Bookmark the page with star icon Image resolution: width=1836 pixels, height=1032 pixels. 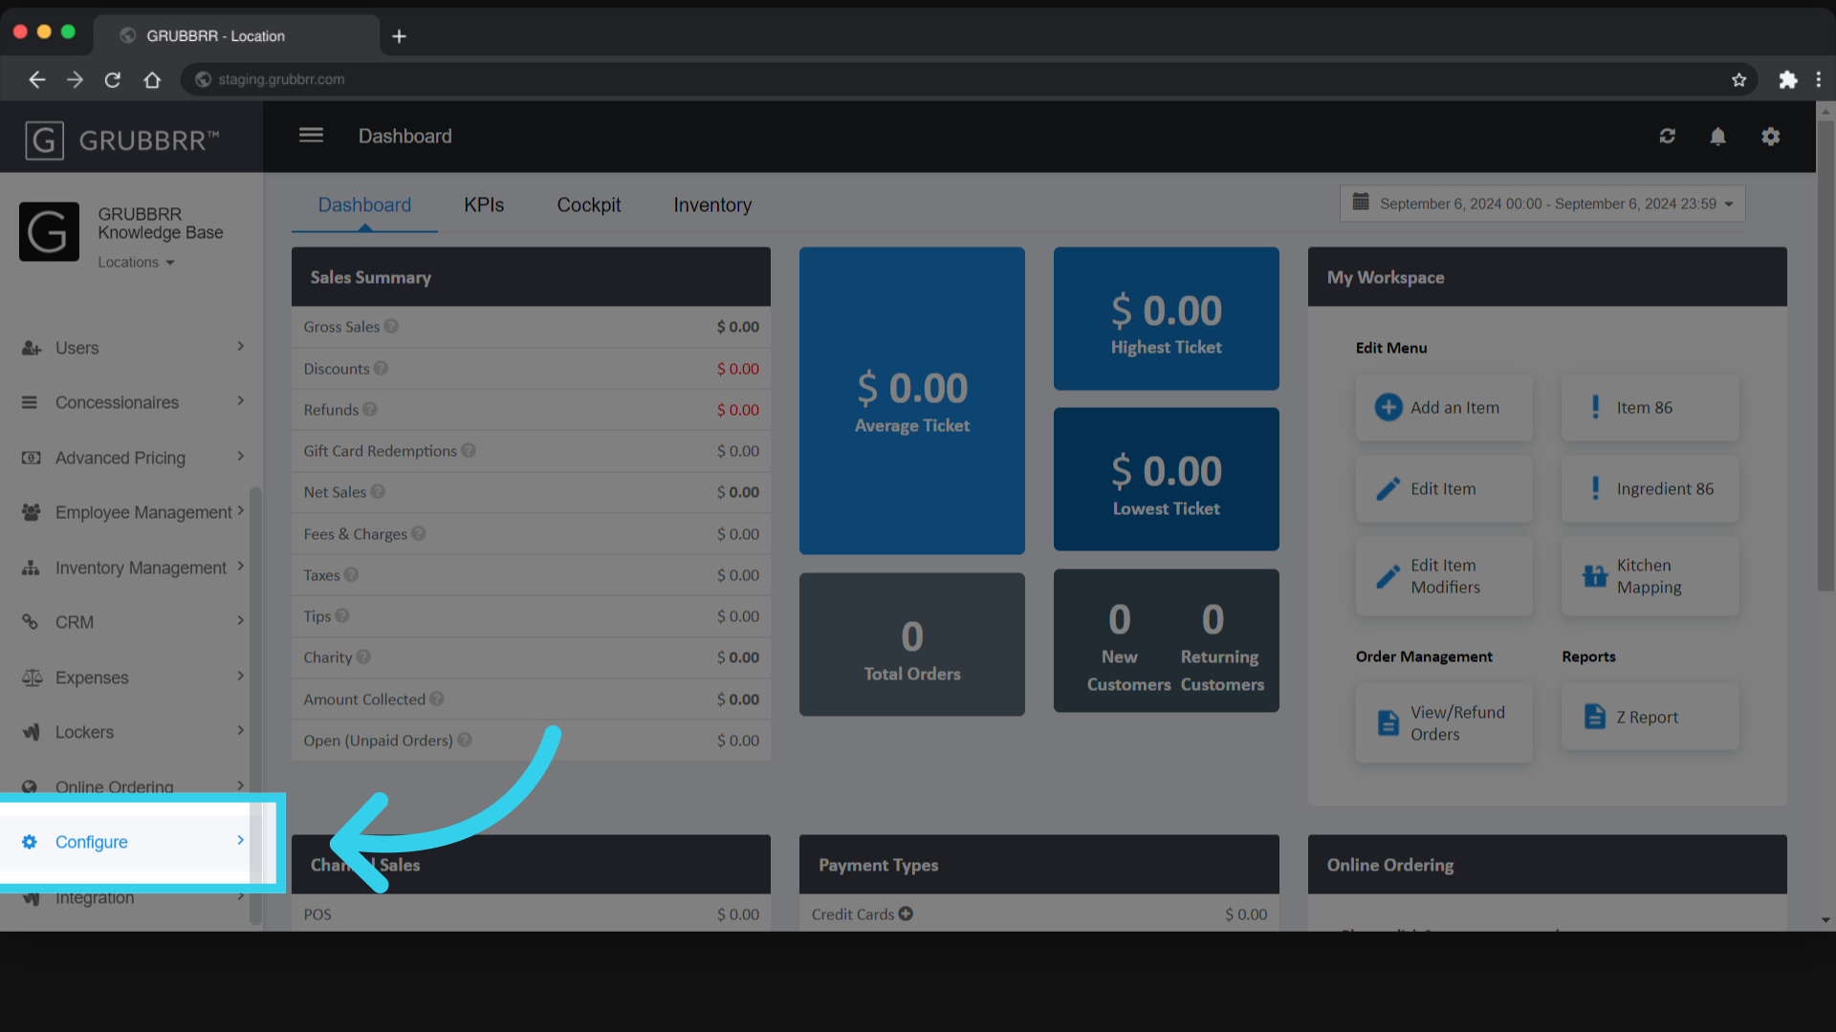tap(1738, 79)
